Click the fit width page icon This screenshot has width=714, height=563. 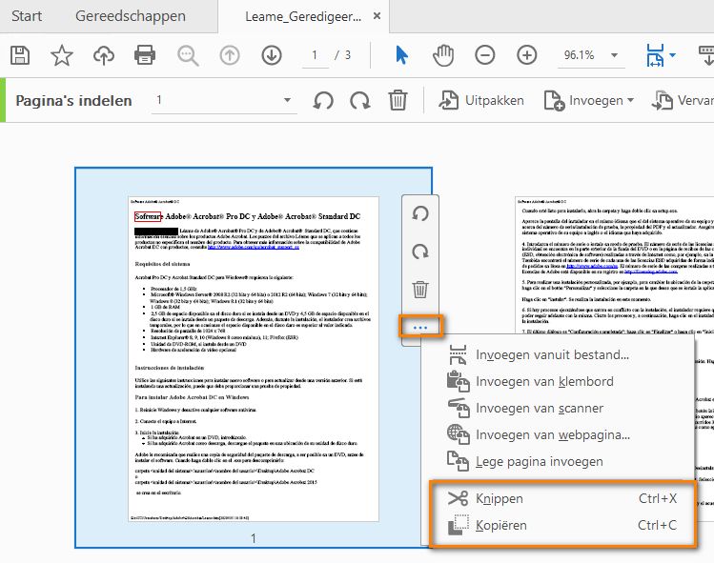tap(655, 55)
